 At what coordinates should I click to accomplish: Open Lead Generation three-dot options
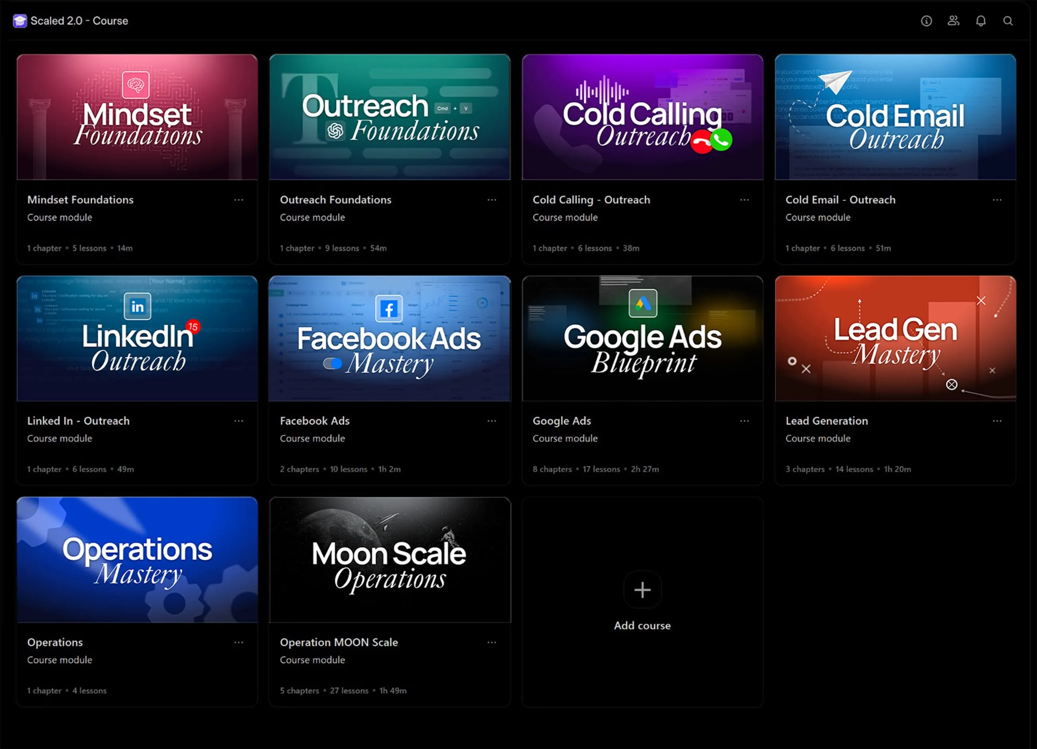(x=997, y=421)
